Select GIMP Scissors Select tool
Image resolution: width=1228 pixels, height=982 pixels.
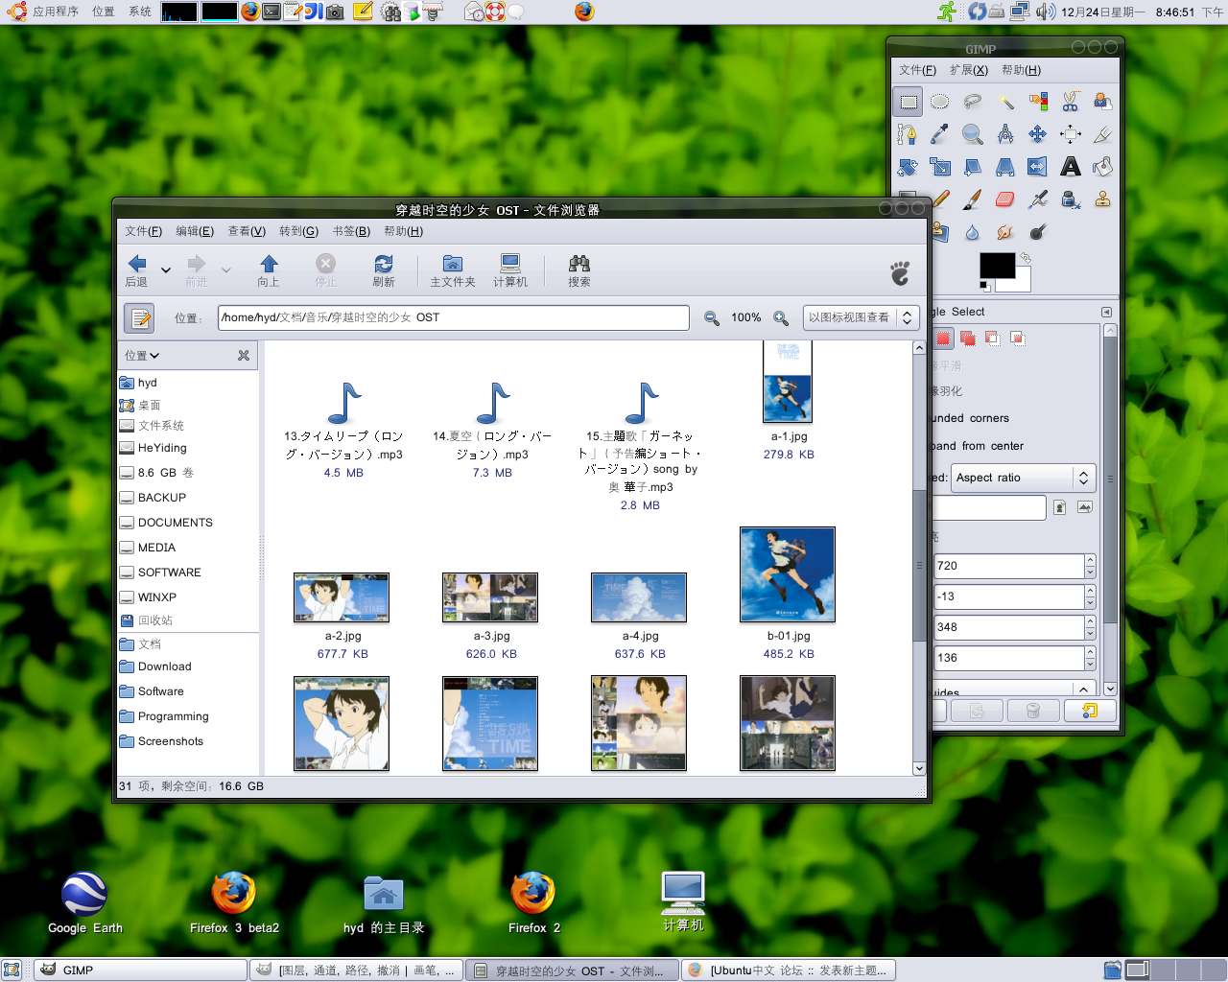[1071, 102]
